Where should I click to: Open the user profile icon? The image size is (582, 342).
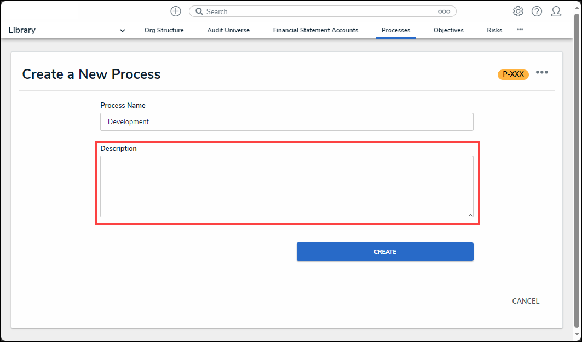coord(556,11)
